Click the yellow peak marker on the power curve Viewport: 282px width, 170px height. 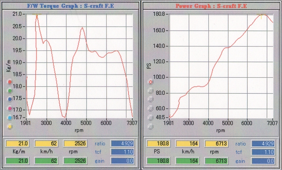261,15
